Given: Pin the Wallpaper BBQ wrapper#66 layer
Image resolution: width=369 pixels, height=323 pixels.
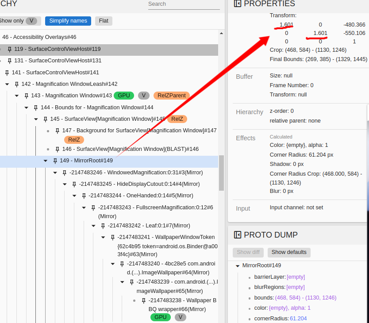Looking at the screenshot, I should point(143,300).
